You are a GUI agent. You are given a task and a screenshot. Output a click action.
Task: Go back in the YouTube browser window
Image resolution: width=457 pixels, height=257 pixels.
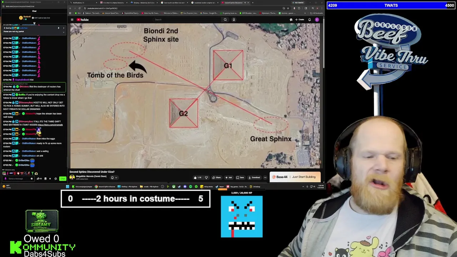[70, 8]
